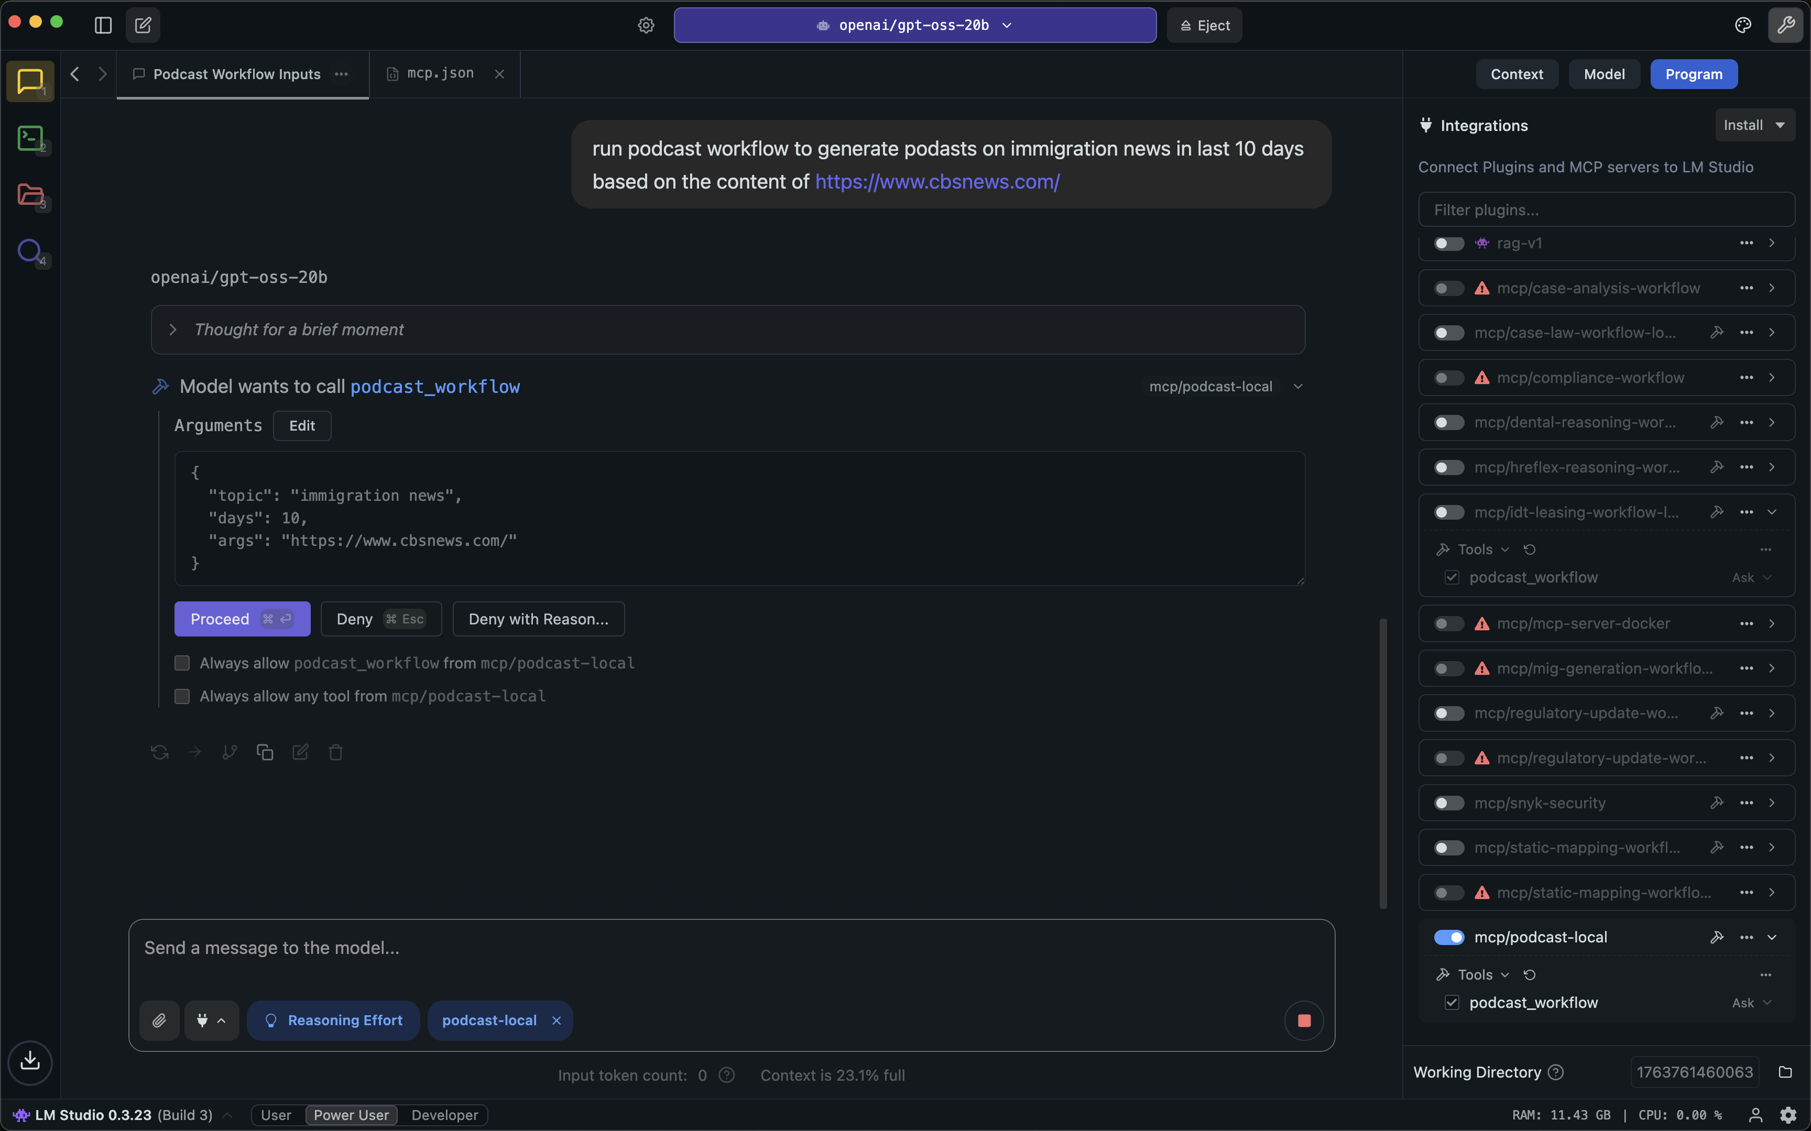This screenshot has height=1131, width=1811.
Task: Open the openai/gpt-oss-20b model selector dropdown
Action: [914, 26]
